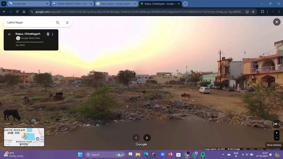Image resolution: width=283 pixels, height=159 pixels.
Task: Click the Lakhe Nagar search input field
Action: pyautogui.click(x=30, y=22)
